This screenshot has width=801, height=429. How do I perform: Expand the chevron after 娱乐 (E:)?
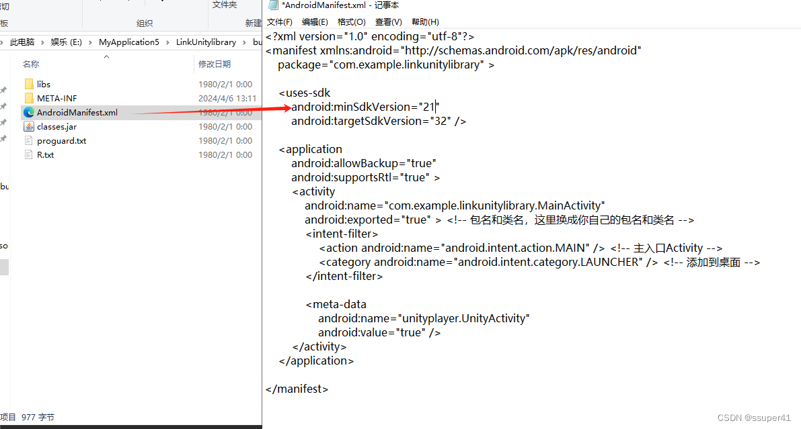click(x=90, y=42)
